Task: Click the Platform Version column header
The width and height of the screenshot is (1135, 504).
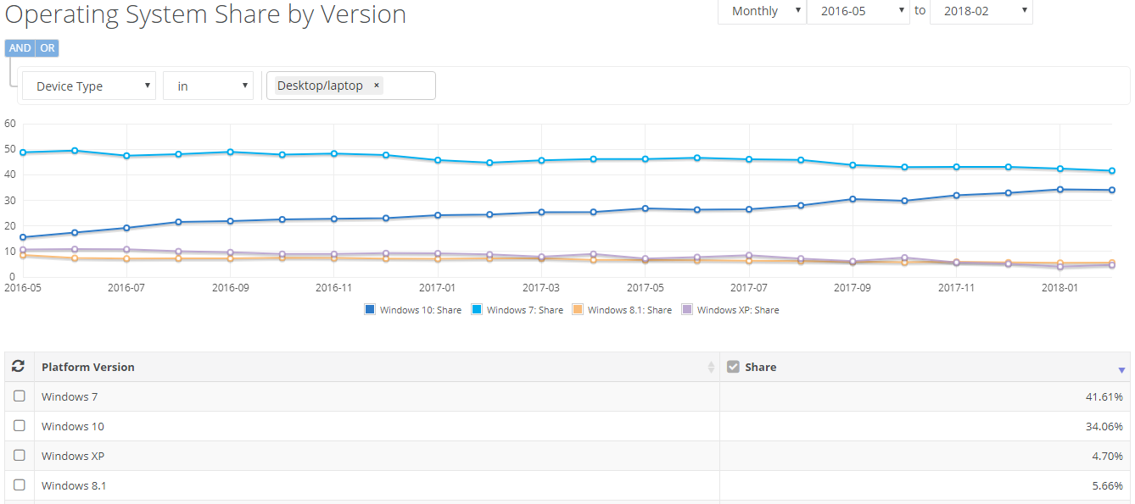Action: [88, 367]
